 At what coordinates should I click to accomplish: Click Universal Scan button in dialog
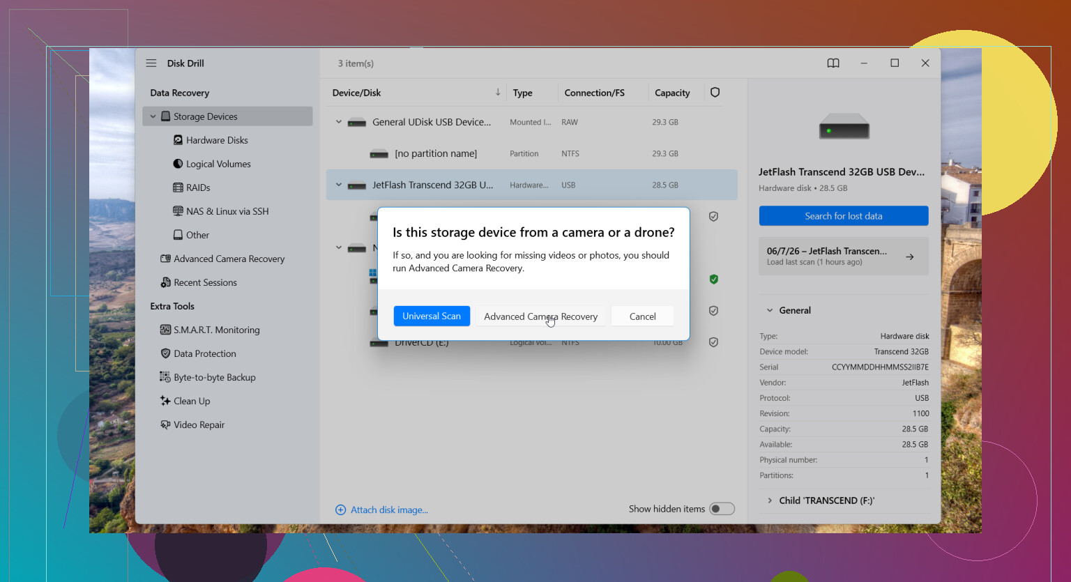click(x=432, y=316)
